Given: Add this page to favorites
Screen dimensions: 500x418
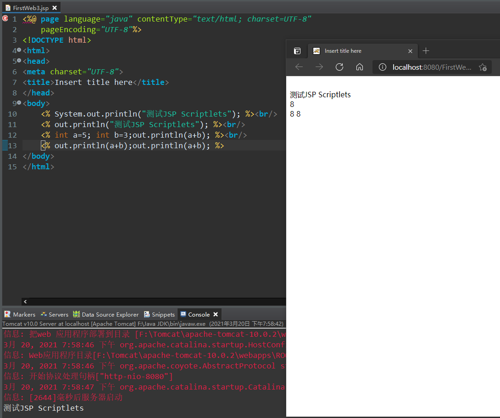Looking at the screenshot, I should click(x=483, y=67).
